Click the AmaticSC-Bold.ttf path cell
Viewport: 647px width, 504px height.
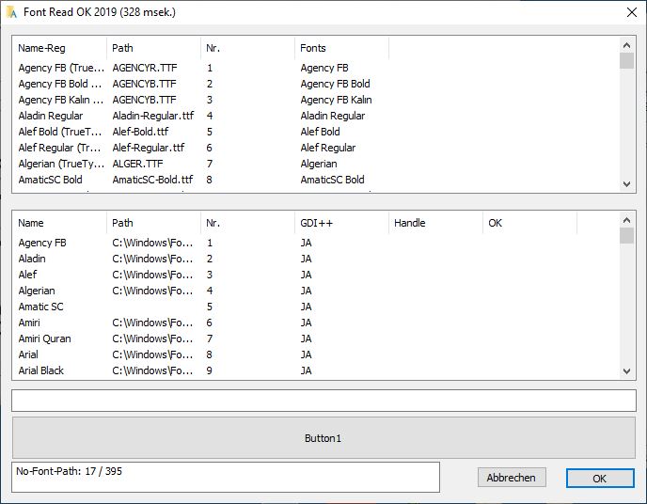[x=152, y=180]
